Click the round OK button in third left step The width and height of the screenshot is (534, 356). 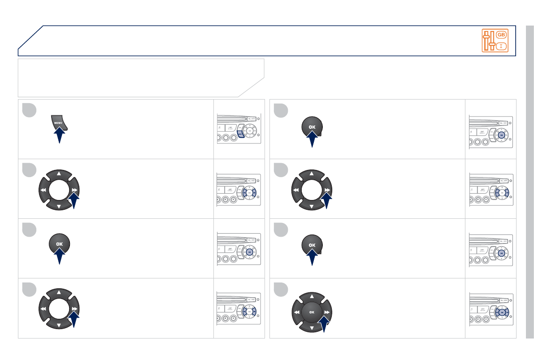click(x=60, y=243)
